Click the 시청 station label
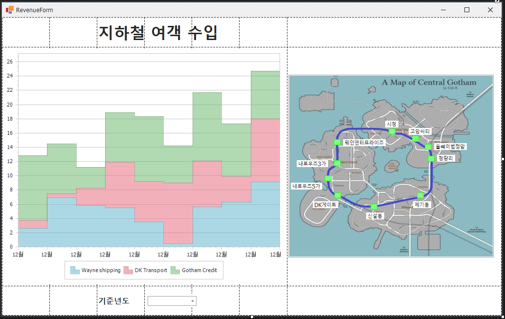 [x=392, y=124]
